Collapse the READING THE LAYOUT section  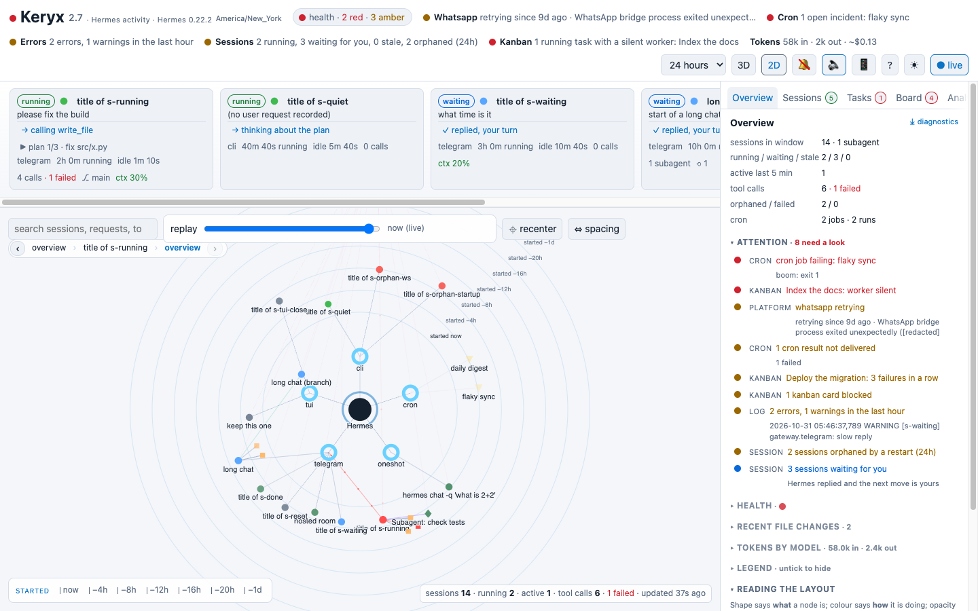pos(782,589)
